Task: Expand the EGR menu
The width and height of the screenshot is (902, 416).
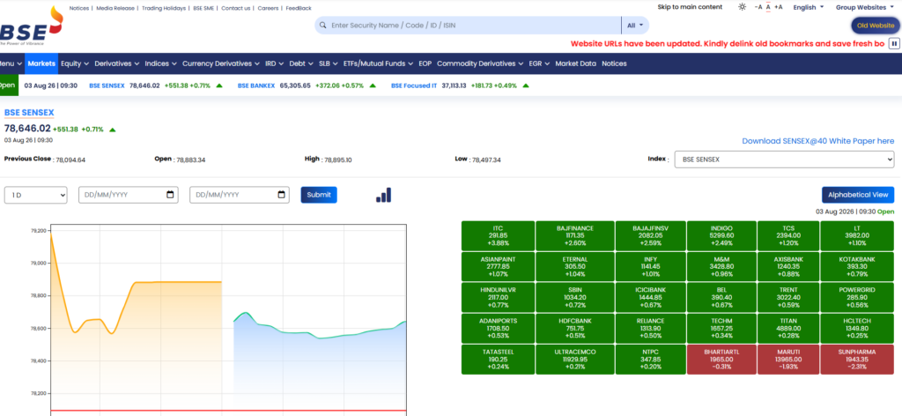Action: click(539, 63)
